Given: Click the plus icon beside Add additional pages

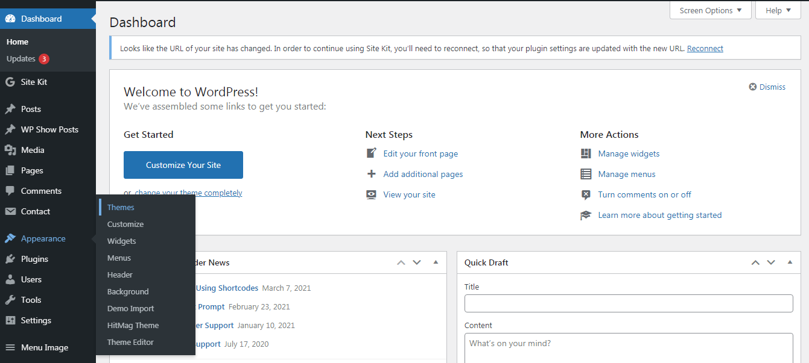Looking at the screenshot, I should 372,174.
